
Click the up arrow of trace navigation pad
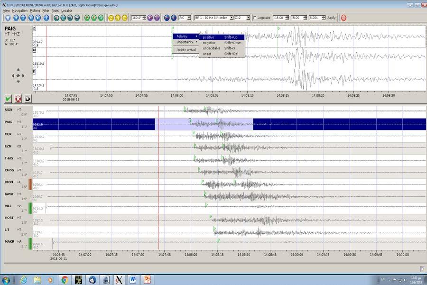[18, 70]
